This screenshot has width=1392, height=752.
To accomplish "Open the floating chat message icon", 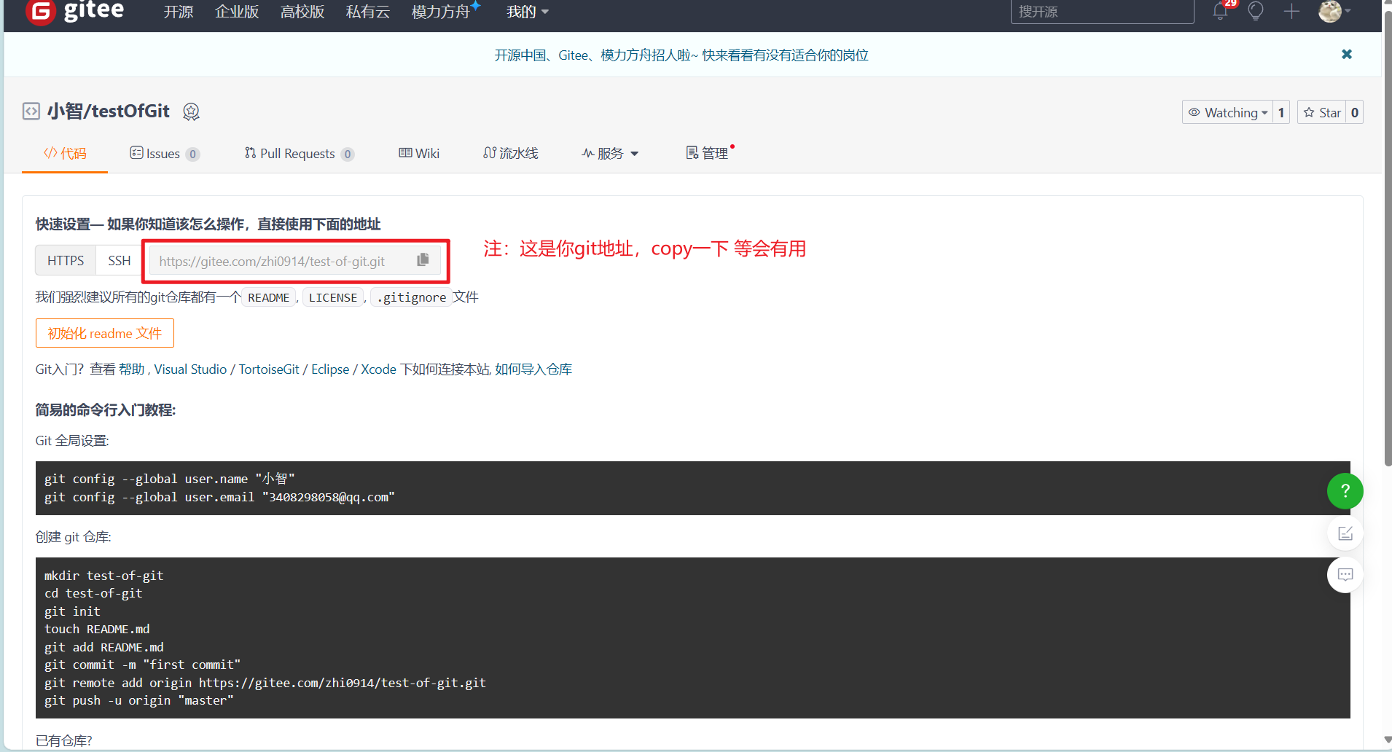I will (1345, 575).
